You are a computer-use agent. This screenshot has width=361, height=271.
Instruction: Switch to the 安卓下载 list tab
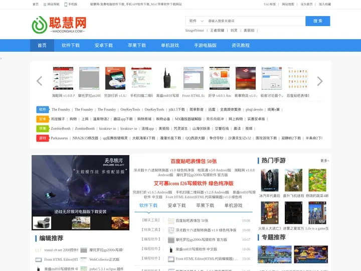[176, 205]
